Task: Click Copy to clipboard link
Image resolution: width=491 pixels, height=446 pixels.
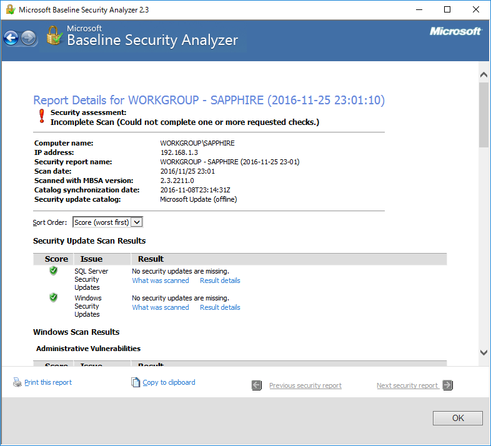Action: (169, 382)
